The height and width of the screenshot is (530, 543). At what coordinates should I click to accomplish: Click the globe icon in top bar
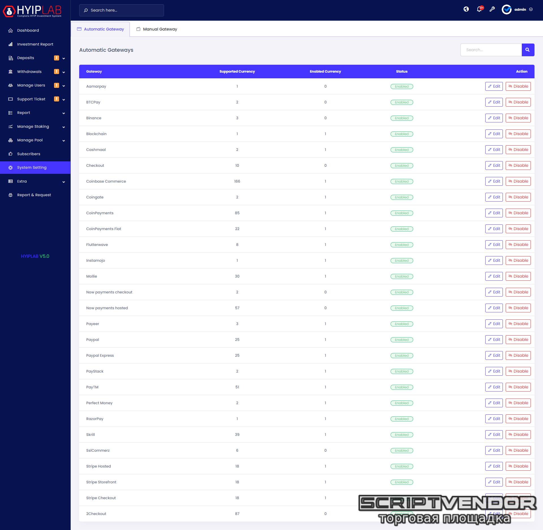(466, 9)
